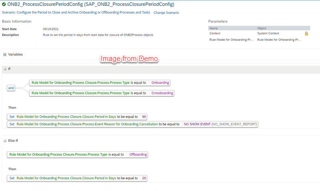Image resolution: width=320 pixels, height=191 pixels.
Task: Click the rule title ONB2_ProcessClosurePeriodConfig
Action: 91,4
